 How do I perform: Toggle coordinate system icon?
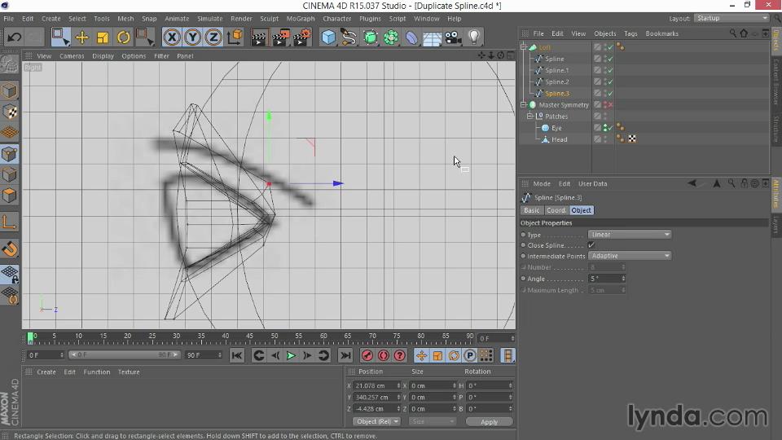(x=235, y=37)
